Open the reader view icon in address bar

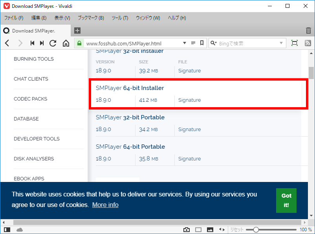click(x=193, y=43)
